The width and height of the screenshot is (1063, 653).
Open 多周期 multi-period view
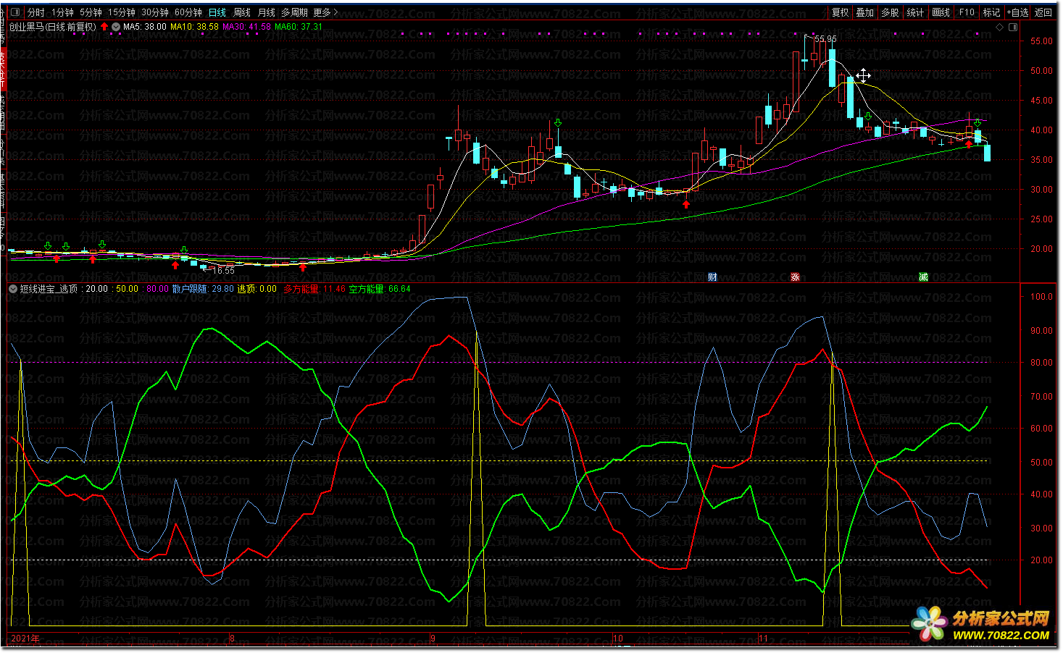294,12
